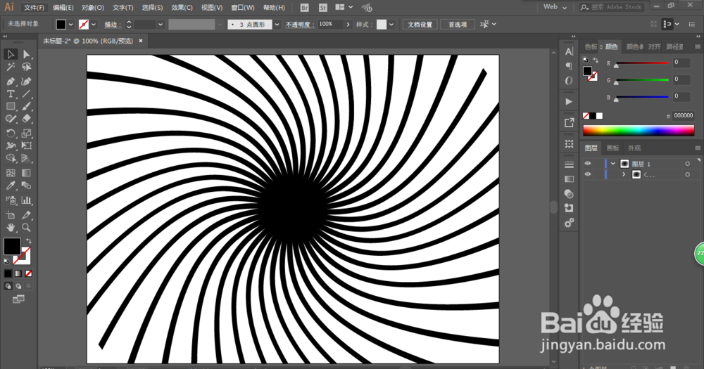Switch to the 色板 tab

click(591, 46)
